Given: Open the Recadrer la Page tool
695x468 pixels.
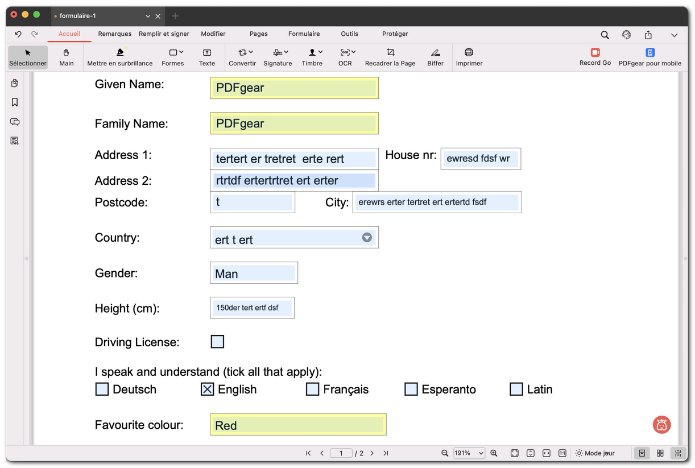Looking at the screenshot, I should 390,57.
